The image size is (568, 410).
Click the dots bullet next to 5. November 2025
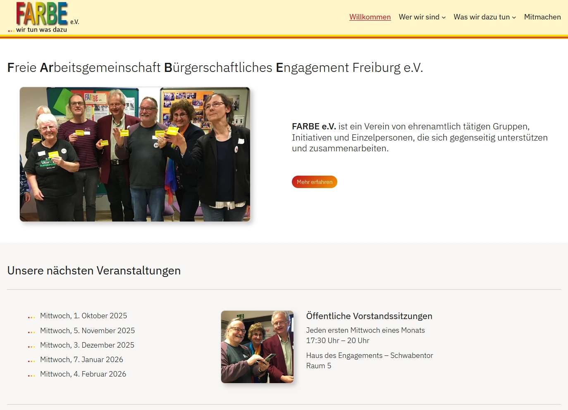coord(31,331)
